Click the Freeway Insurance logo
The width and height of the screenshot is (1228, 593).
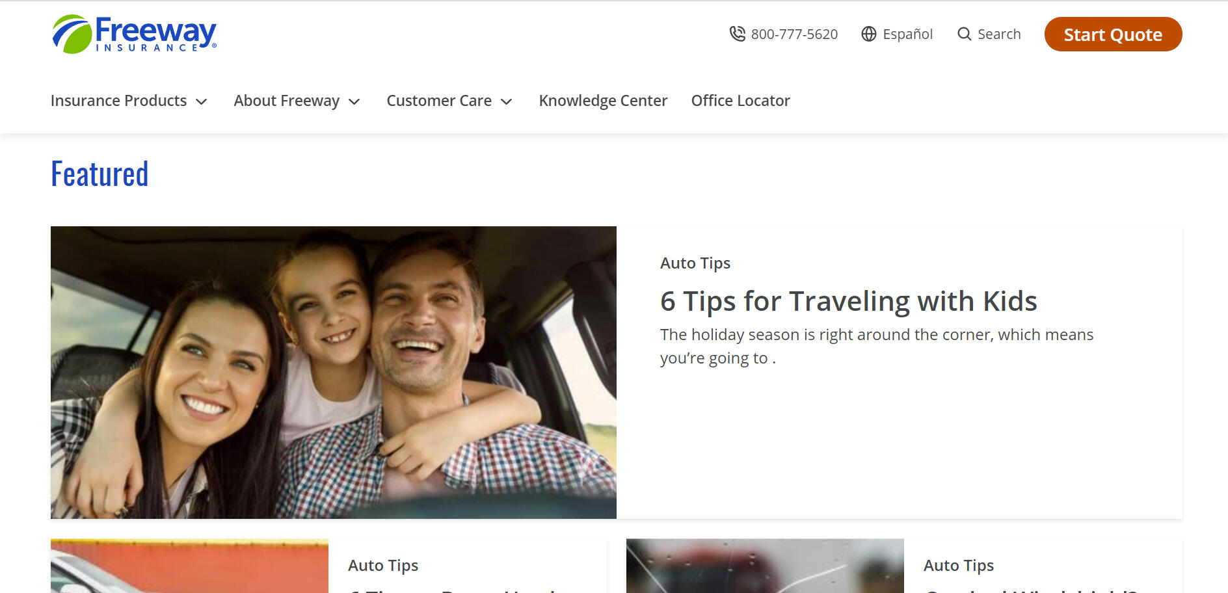pyautogui.click(x=133, y=34)
